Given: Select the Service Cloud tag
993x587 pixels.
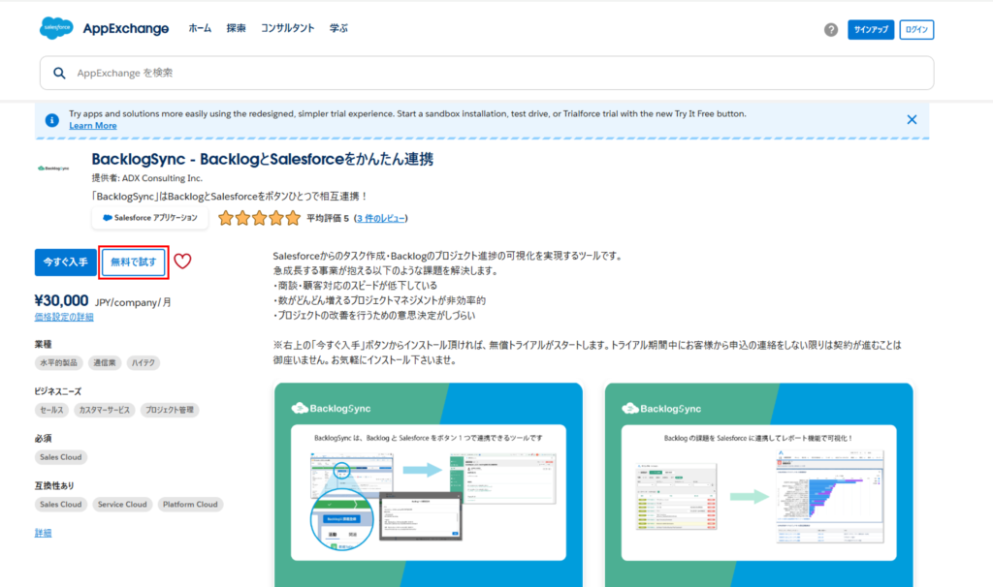Looking at the screenshot, I should (x=122, y=504).
